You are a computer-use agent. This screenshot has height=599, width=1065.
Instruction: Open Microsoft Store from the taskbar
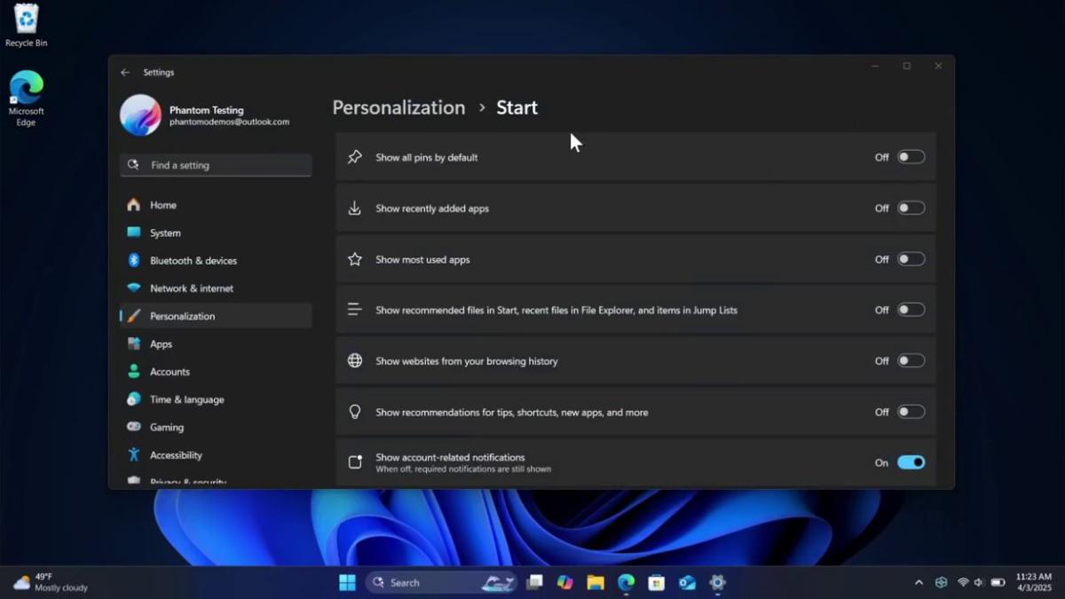tap(656, 582)
